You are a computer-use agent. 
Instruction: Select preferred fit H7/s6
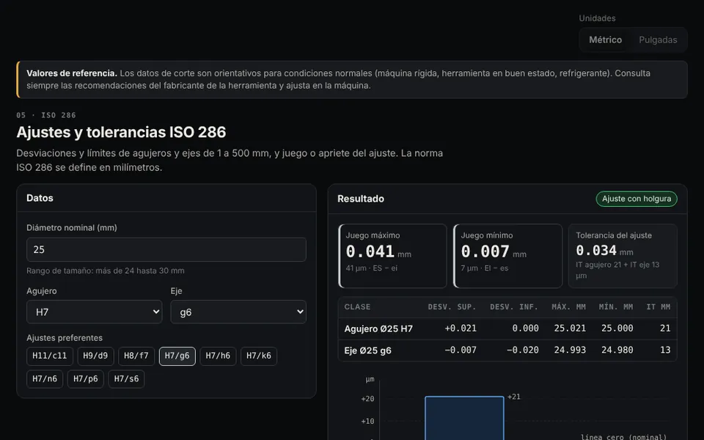[126, 379]
